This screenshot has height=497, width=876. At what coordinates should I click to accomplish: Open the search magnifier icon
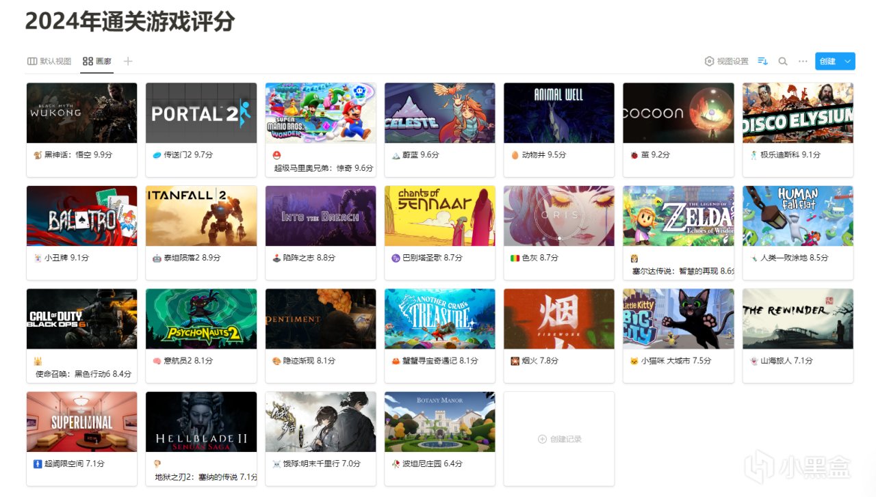tap(783, 62)
